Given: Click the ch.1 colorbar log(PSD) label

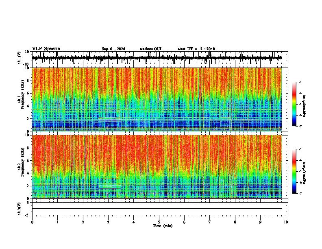Looking at the screenshot, I should click(305, 106).
